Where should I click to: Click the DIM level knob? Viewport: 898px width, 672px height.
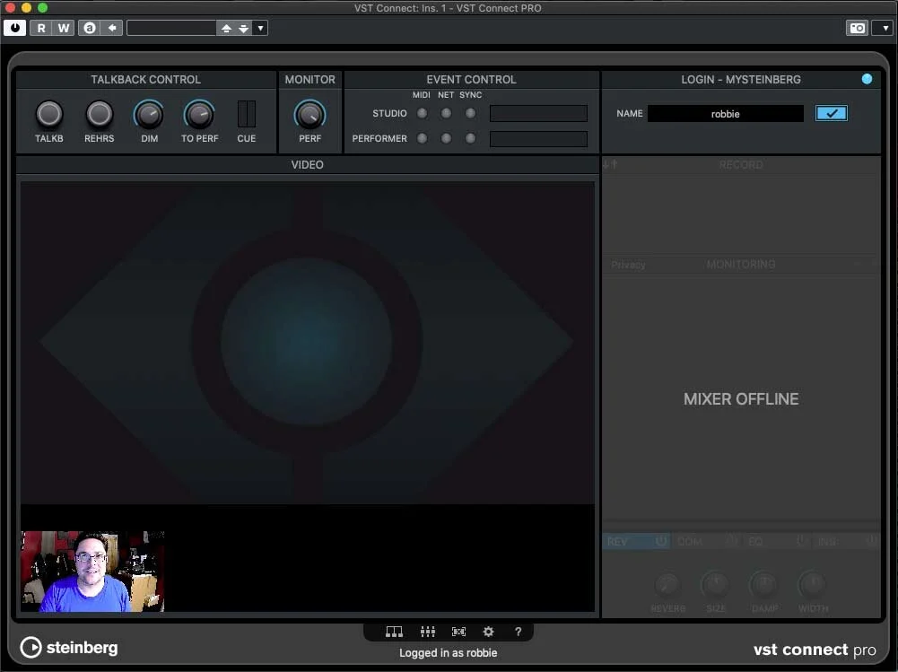149,115
